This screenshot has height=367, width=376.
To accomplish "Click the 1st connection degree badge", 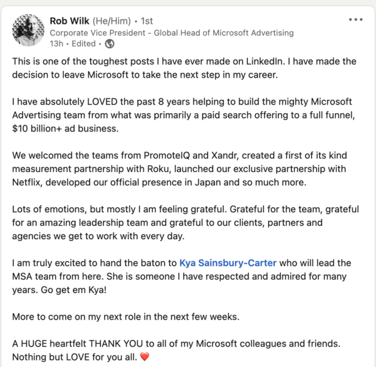I will point(147,21).
